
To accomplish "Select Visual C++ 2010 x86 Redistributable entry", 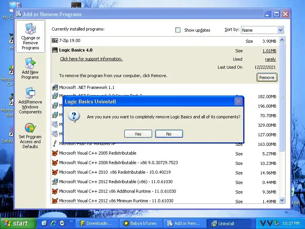I will click(x=165, y=173).
